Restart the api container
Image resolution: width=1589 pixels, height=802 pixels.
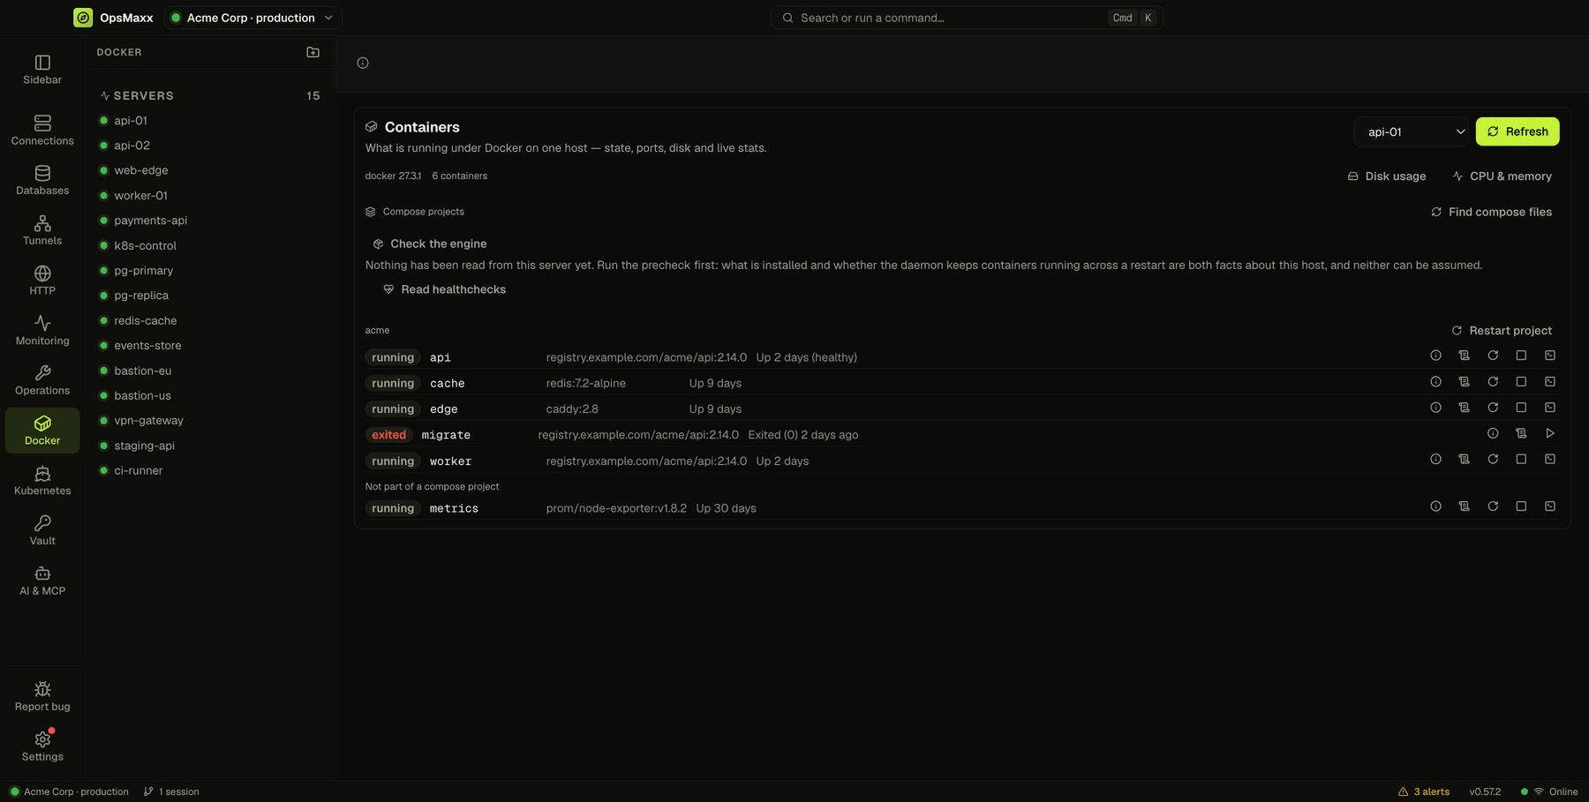pyautogui.click(x=1493, y=356)
